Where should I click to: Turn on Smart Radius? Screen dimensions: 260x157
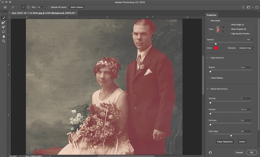(x=210, y=78)
